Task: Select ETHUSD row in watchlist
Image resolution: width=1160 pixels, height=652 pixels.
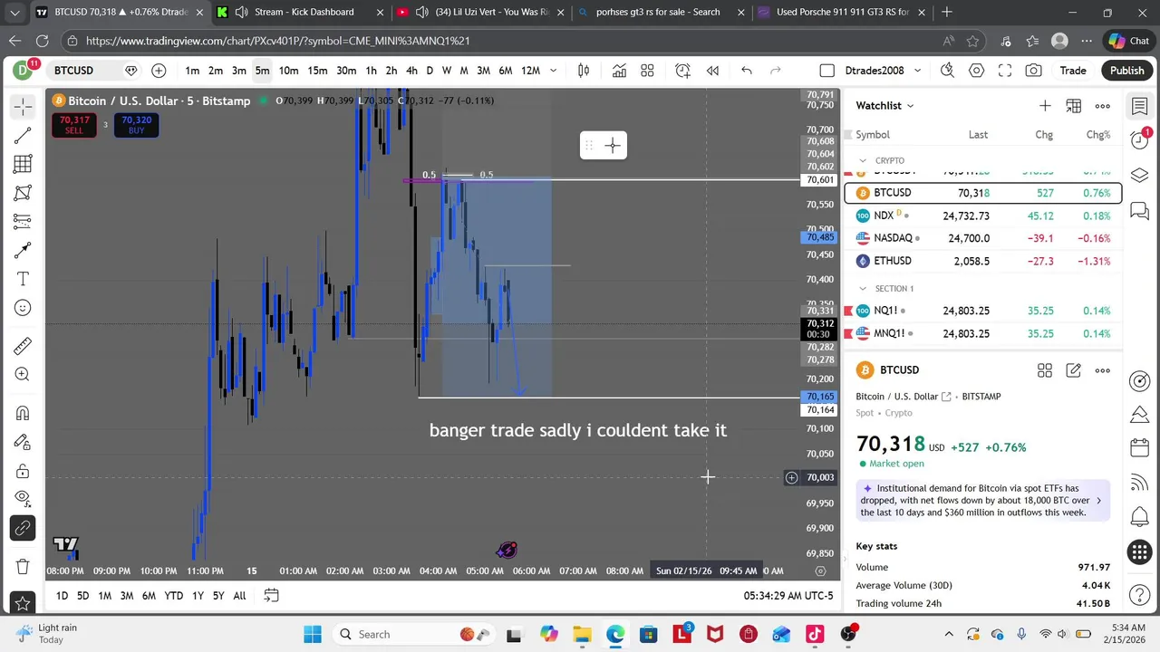Action: (983, 261)
